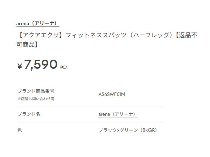The height and width of the screenshot is (157, 210).
Task: Click the arena link in the ブランド名 row
Action: (104, 114)
